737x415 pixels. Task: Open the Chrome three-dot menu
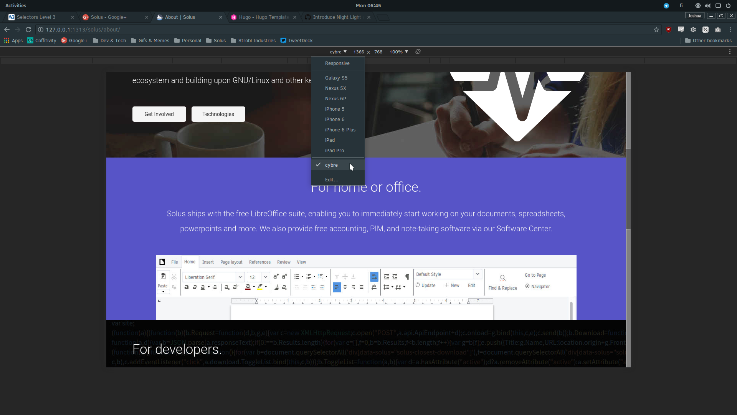point(730,30)
